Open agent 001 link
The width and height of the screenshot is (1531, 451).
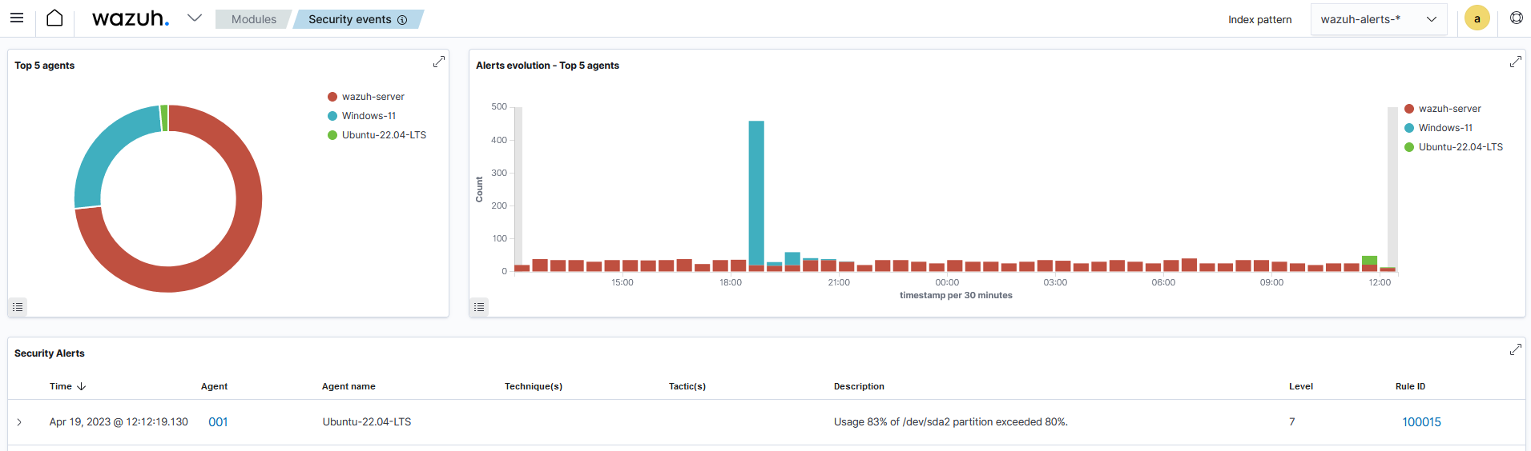pos(218,422)
